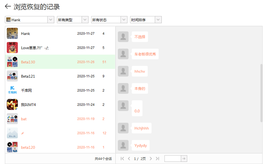Viewport: 267px width, 164px height.
Task: Click the Hchjhhh message bubble
Action: tap(142, 128)
